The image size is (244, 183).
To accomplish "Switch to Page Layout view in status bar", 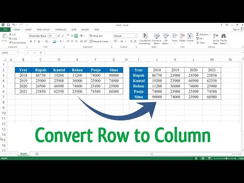I will click(203, 159).
